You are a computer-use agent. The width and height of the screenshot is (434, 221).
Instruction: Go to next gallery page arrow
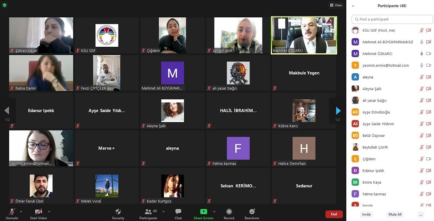click(338, 111)
